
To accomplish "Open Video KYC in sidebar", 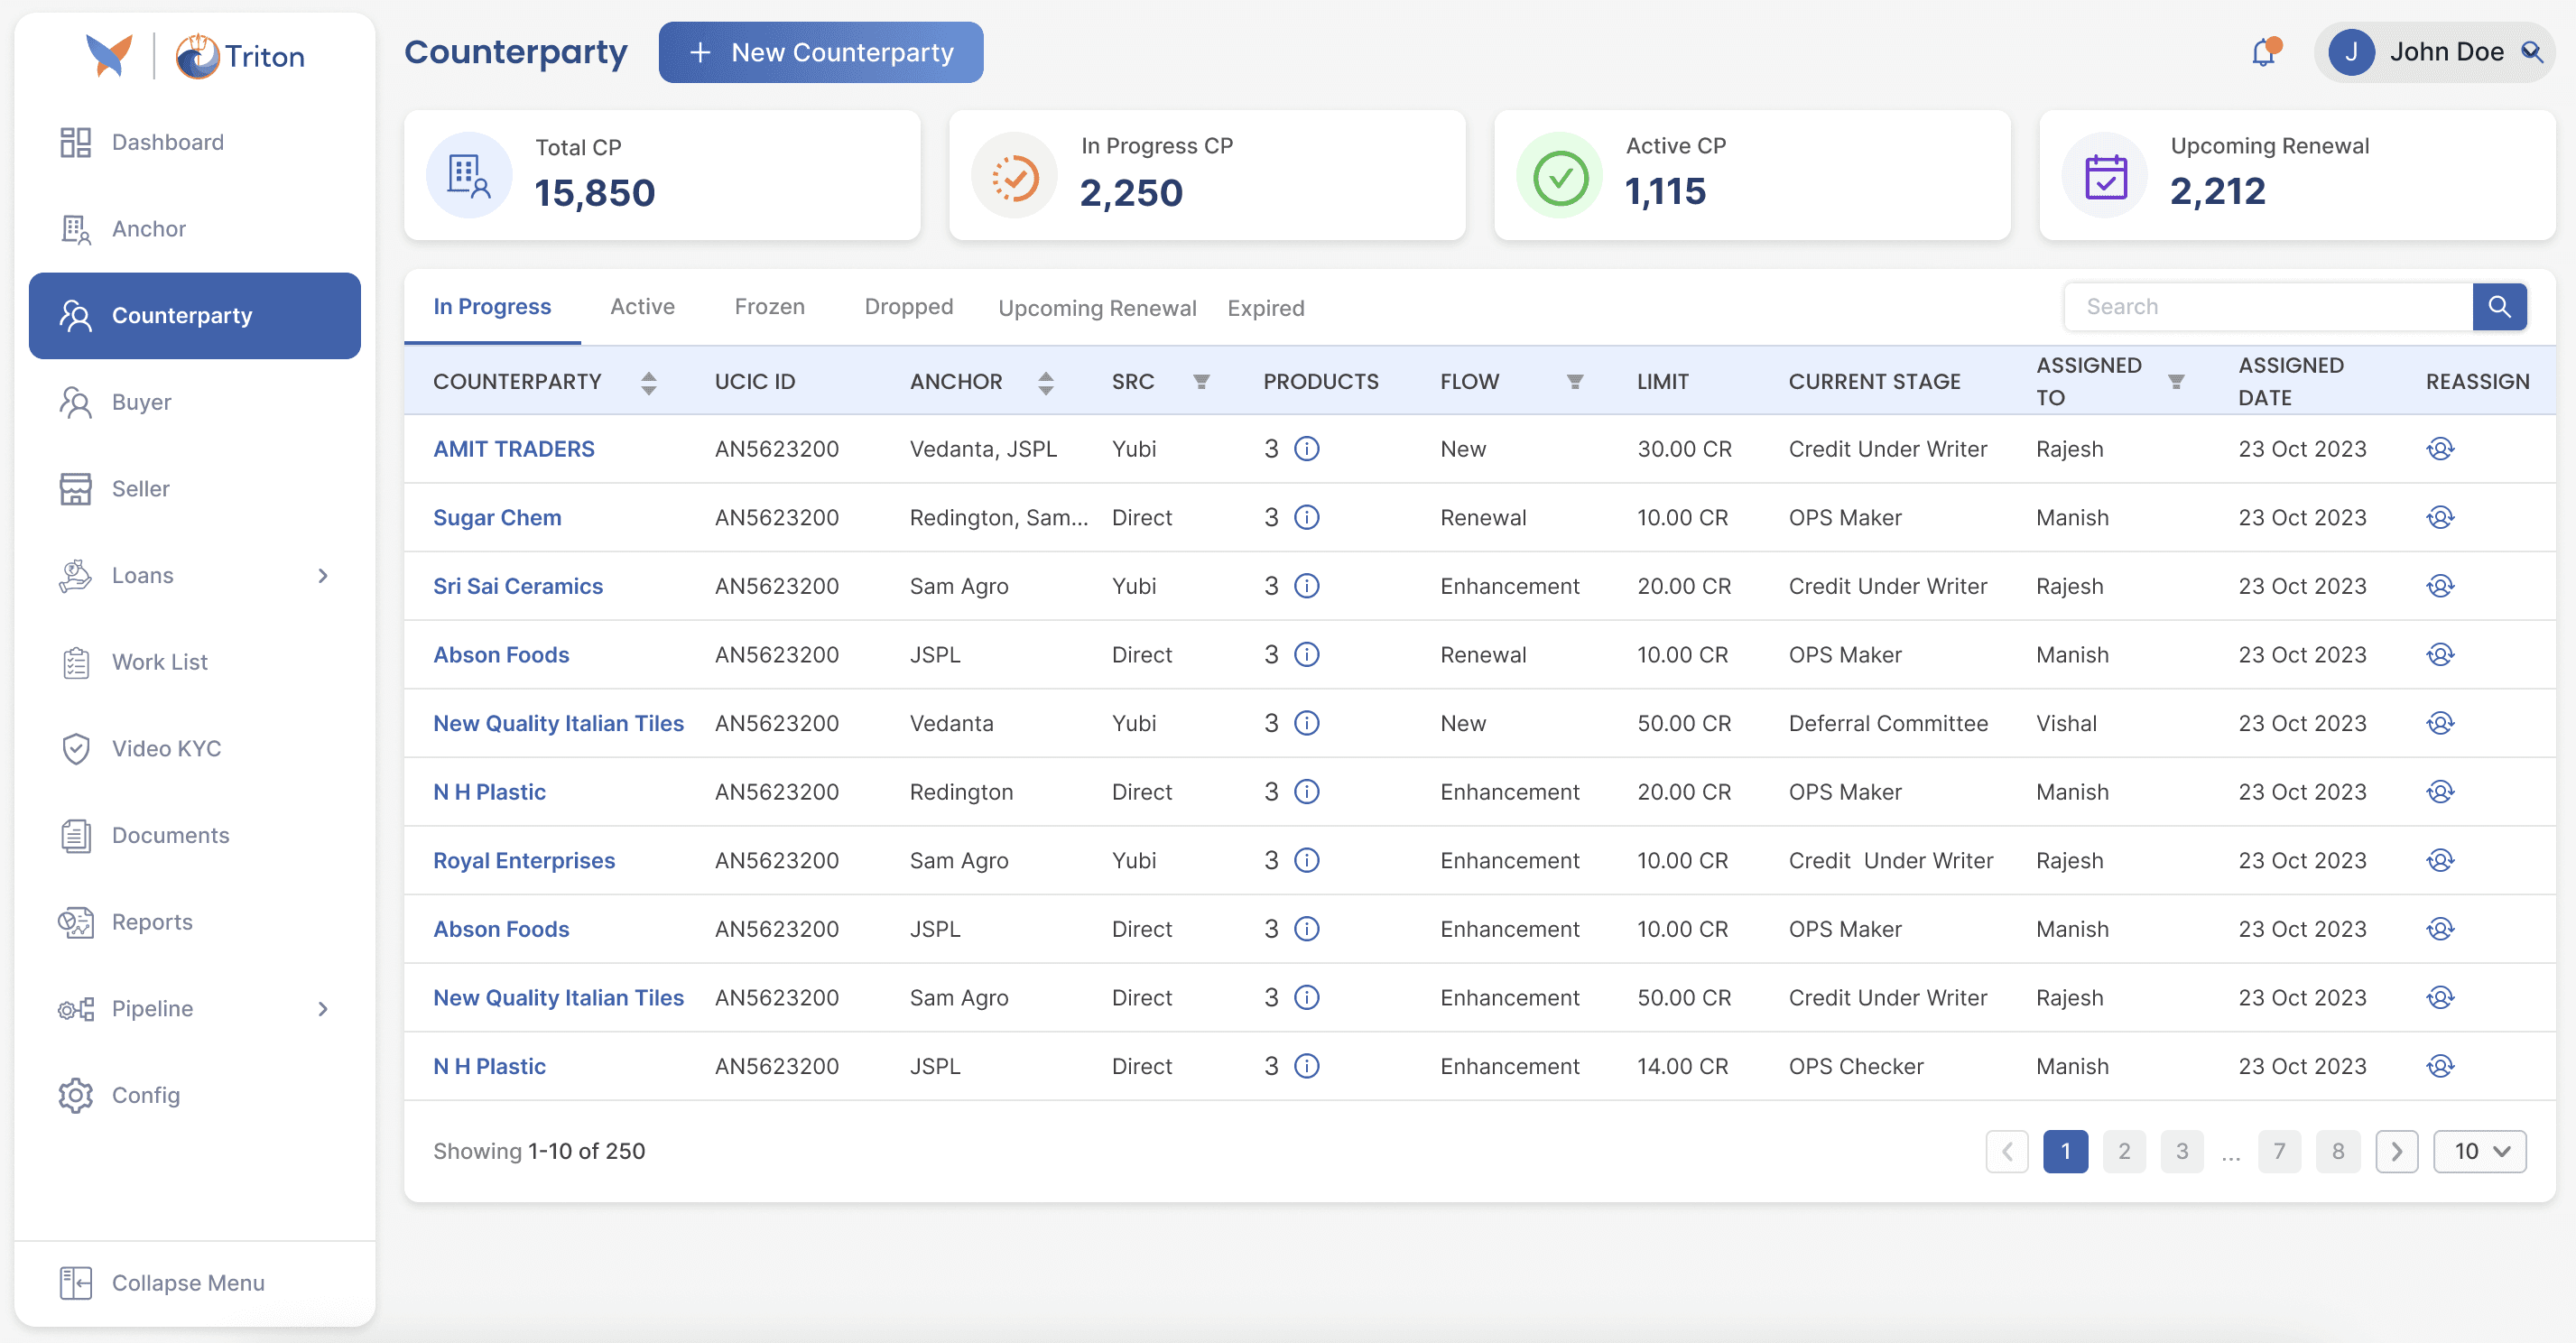I will [x=166, y=748].
